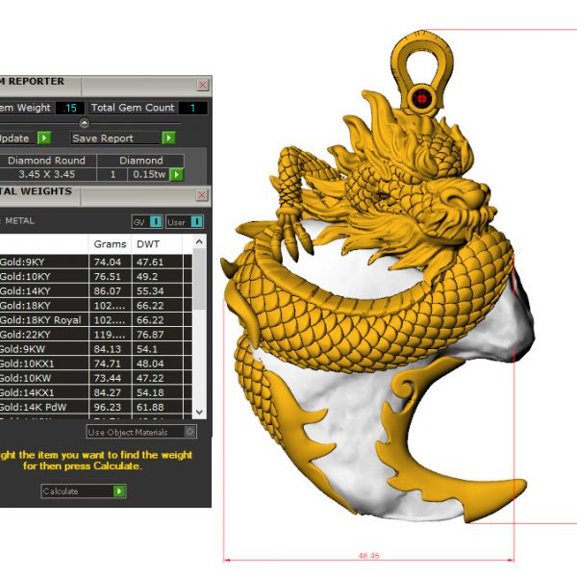Toggle Use Object Materials option

189,432
